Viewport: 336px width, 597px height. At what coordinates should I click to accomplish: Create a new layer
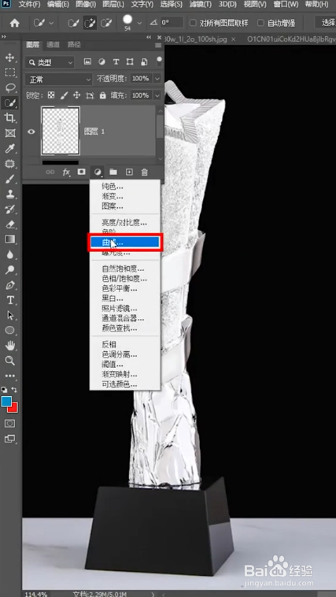(x=129, y=172)
